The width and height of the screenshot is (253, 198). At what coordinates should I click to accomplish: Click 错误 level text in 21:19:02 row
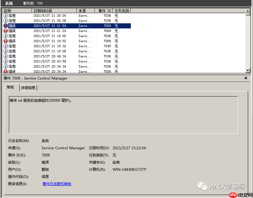[12, 41]
